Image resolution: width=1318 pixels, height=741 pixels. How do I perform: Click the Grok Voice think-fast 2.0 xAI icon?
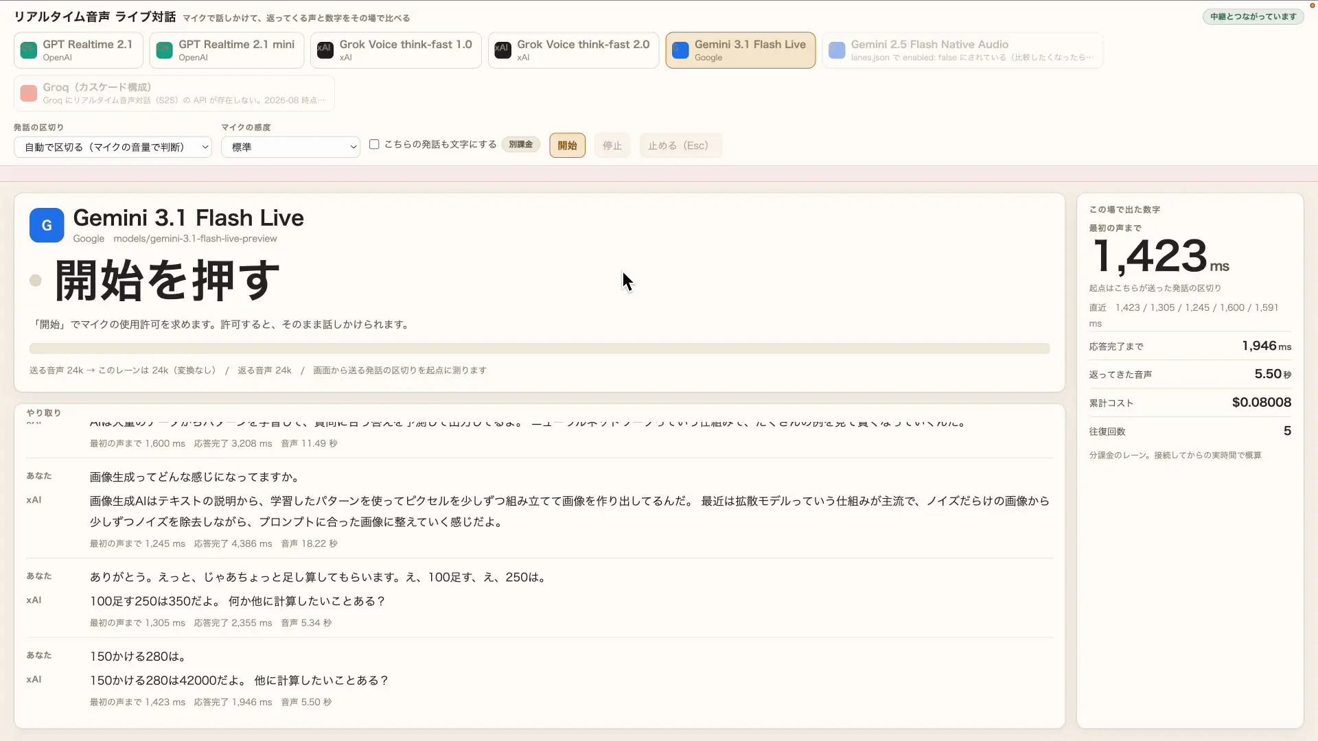tap(502, 50)
